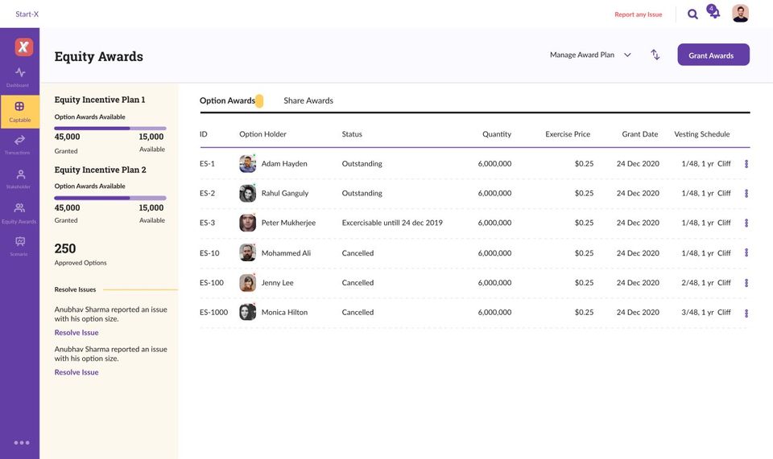Open the Transactions sidebar icon
Screen dimensions: 773x459
pyautogui.click(x=19, y=140)
